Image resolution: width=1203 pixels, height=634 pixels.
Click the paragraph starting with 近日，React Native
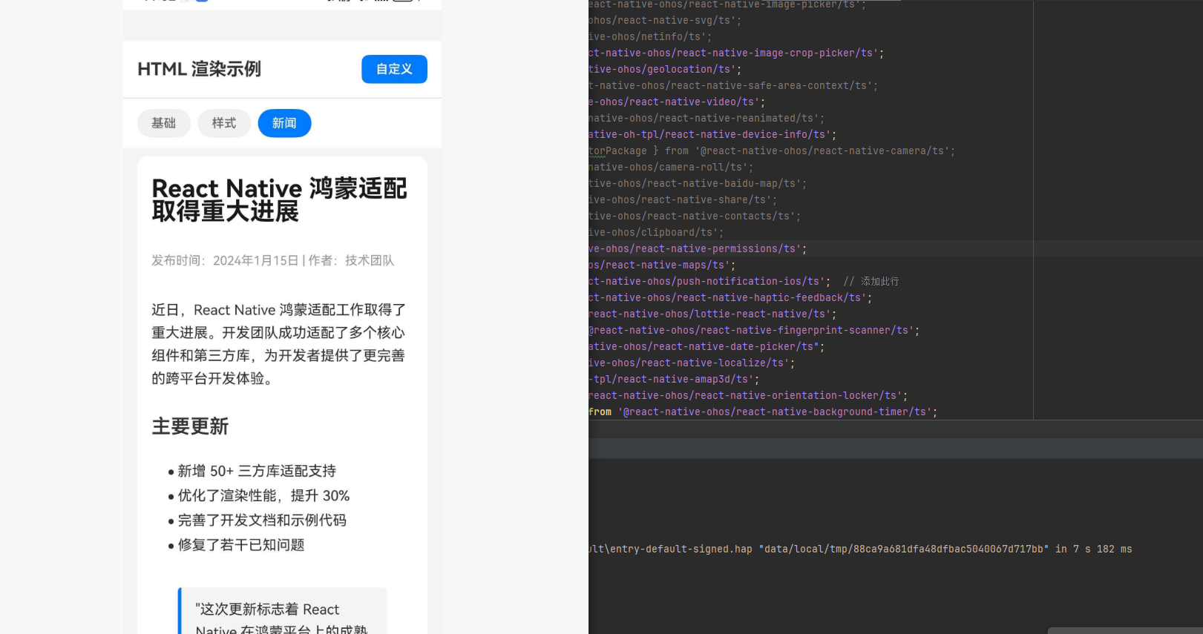click(278, 344)
